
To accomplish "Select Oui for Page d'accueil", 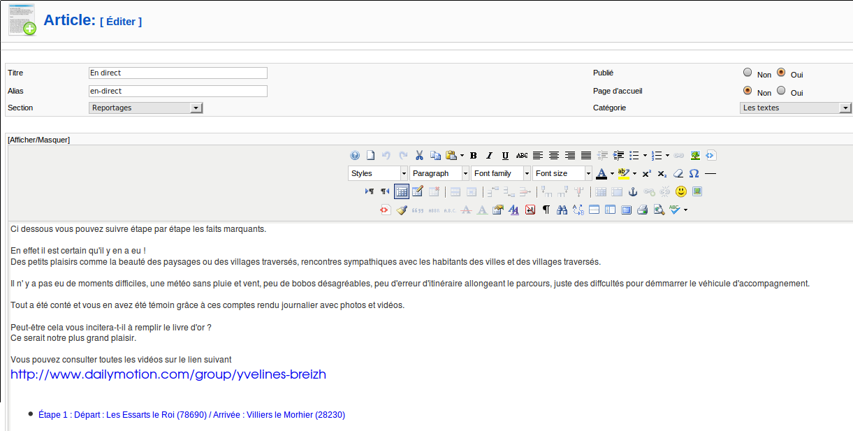I will [781, 90].
